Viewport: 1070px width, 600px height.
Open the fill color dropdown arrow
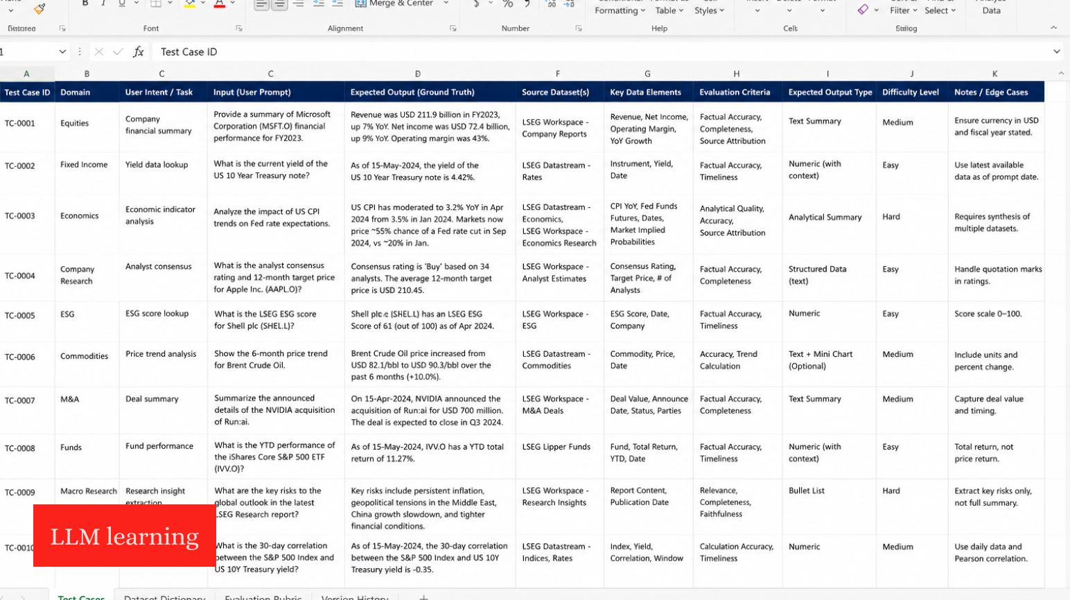pyautogui.click(x=204, y=3)
